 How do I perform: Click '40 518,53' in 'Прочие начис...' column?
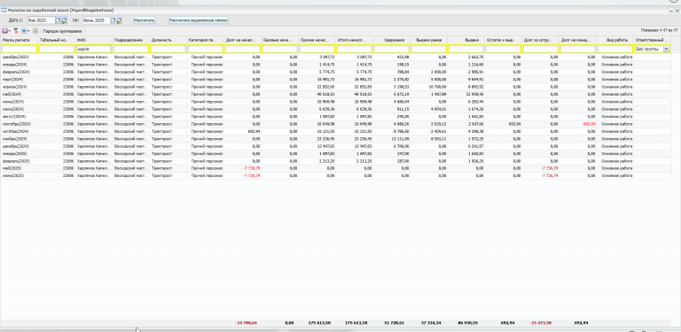326,94
